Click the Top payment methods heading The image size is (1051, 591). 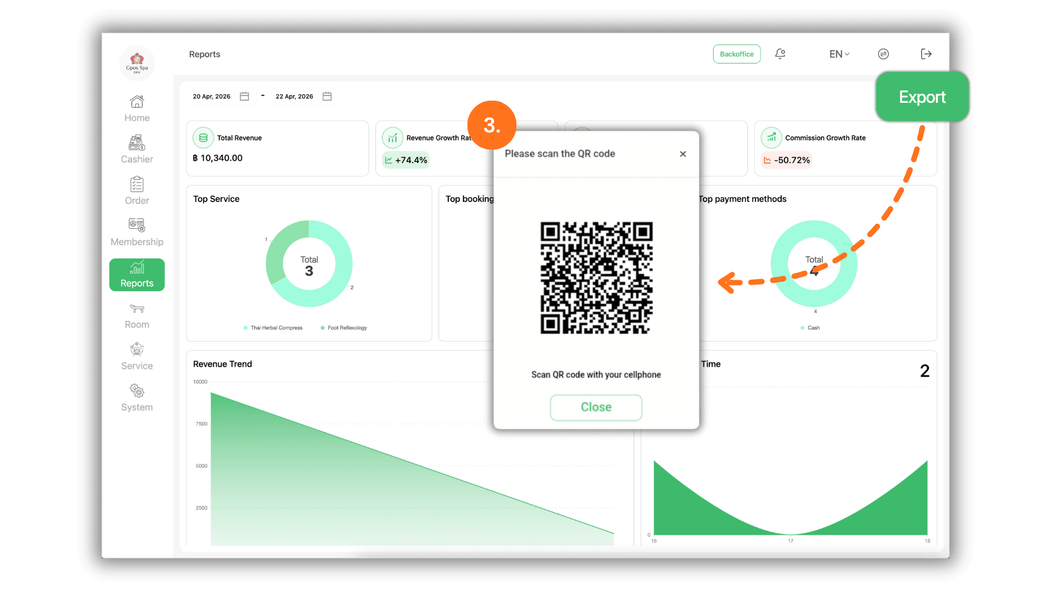743,199
